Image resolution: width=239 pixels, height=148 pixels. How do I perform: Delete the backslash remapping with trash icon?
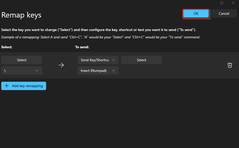pos(230,65)
